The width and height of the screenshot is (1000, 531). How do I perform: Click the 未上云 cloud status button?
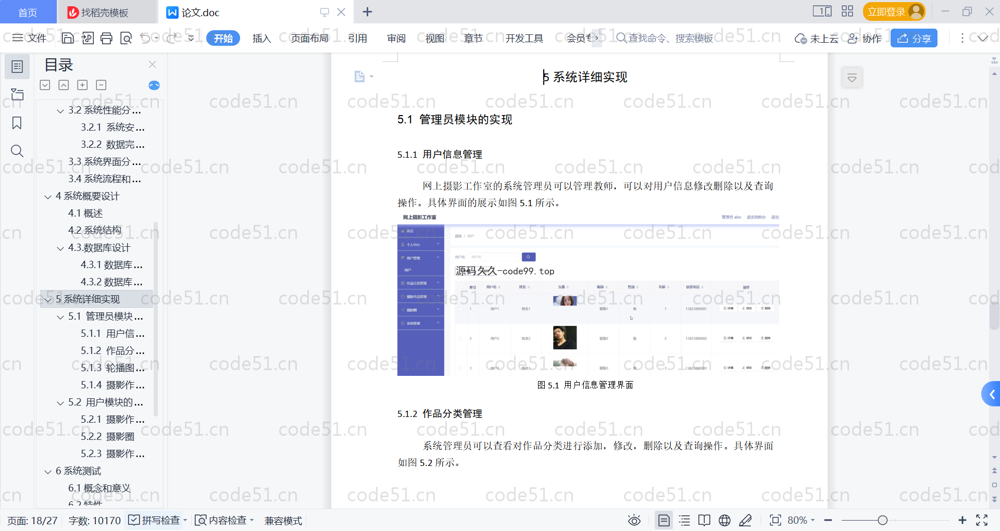pyautogui.click(x=817, y=38)
